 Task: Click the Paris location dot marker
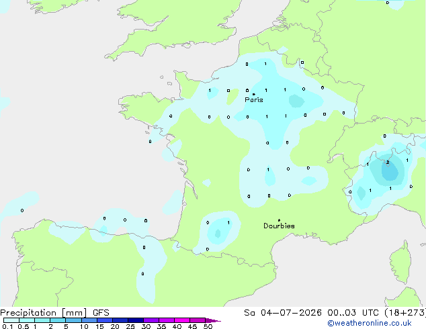[254, 94]
